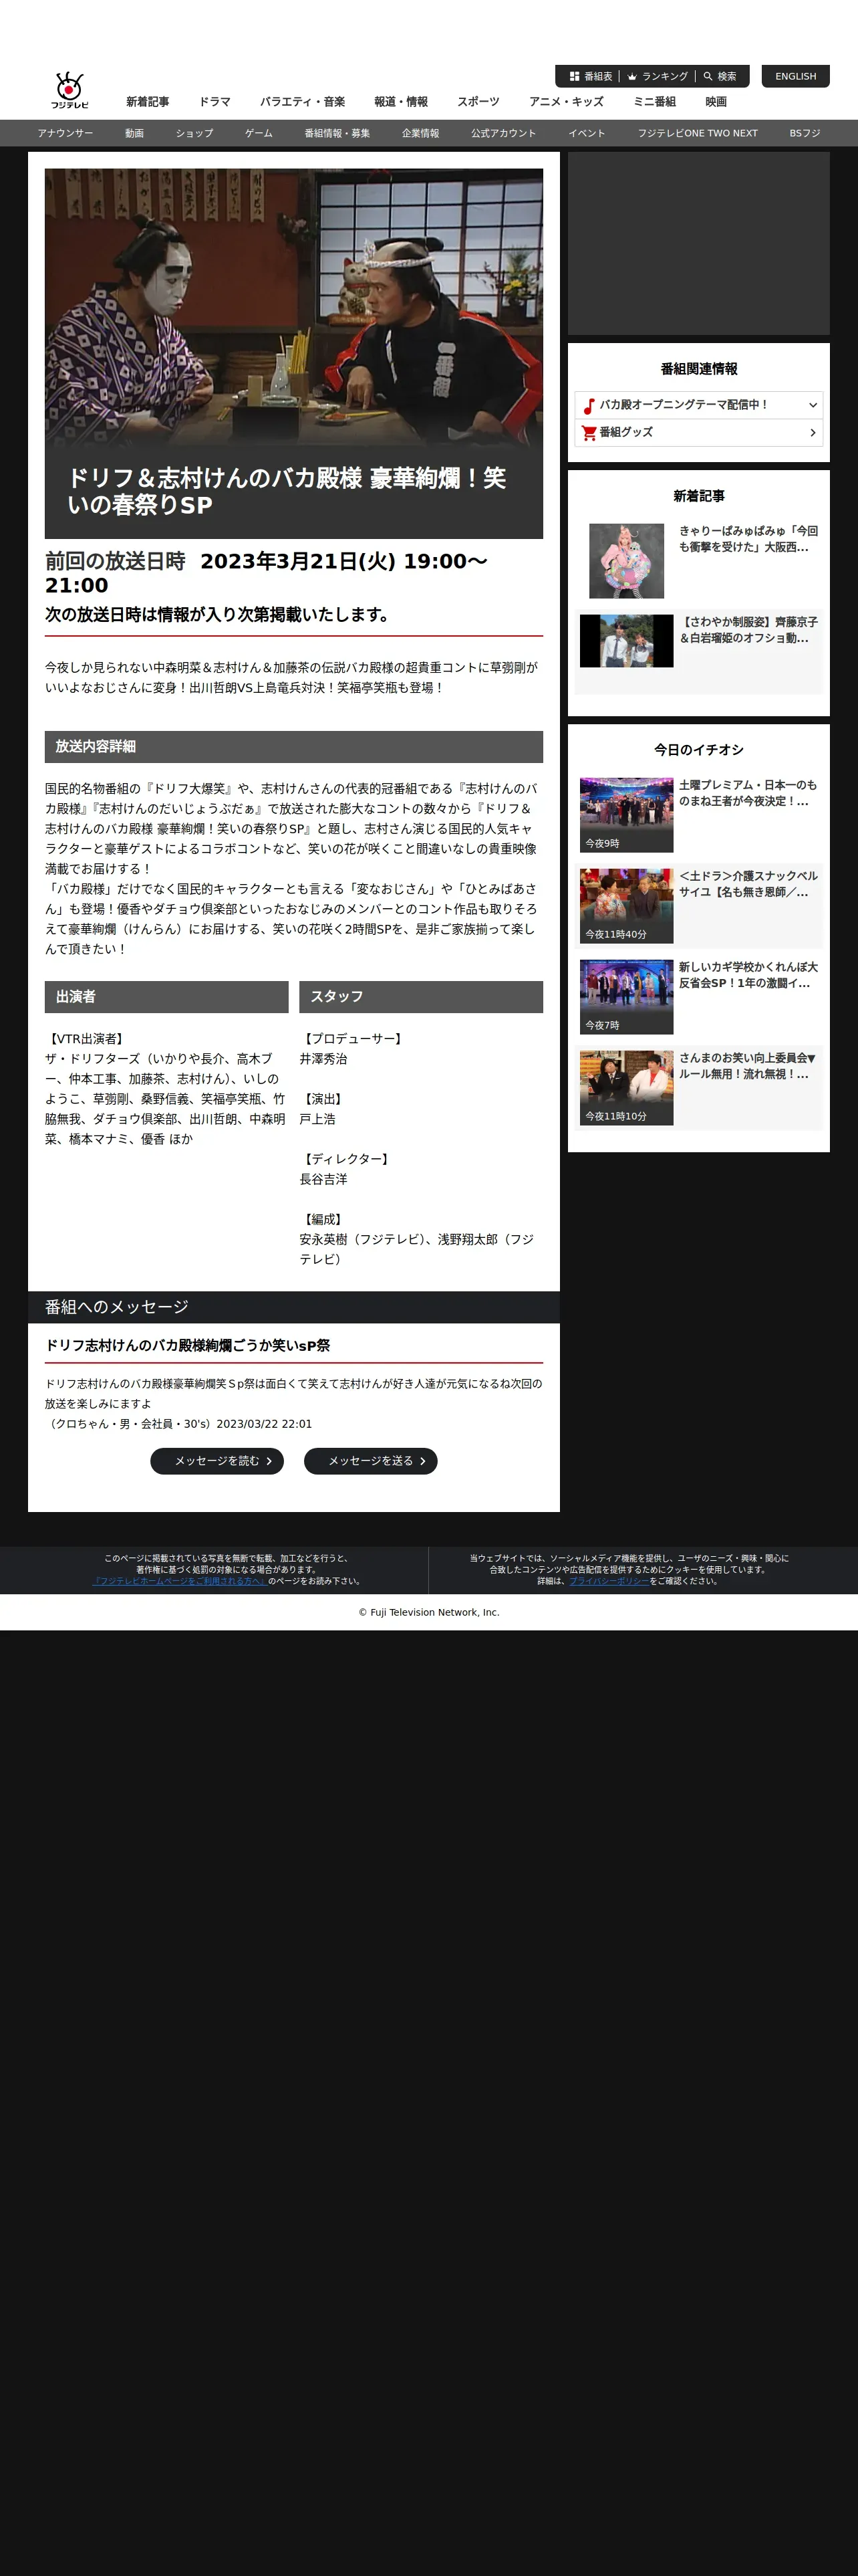Open スポーツ menu item

478,102
